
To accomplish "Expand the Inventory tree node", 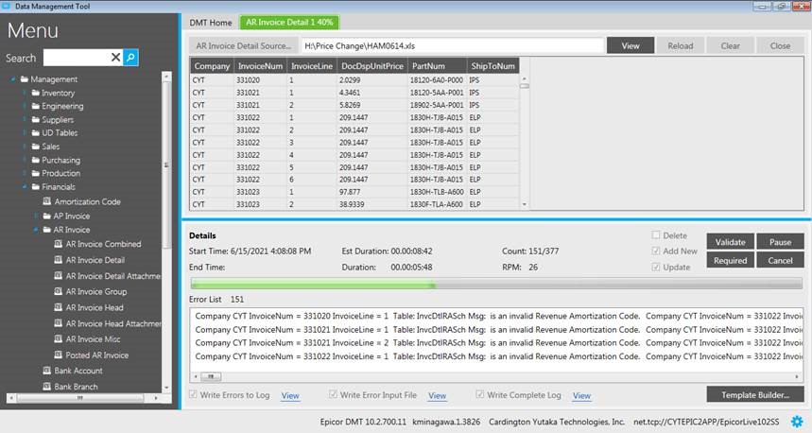I will coord(25,93).
